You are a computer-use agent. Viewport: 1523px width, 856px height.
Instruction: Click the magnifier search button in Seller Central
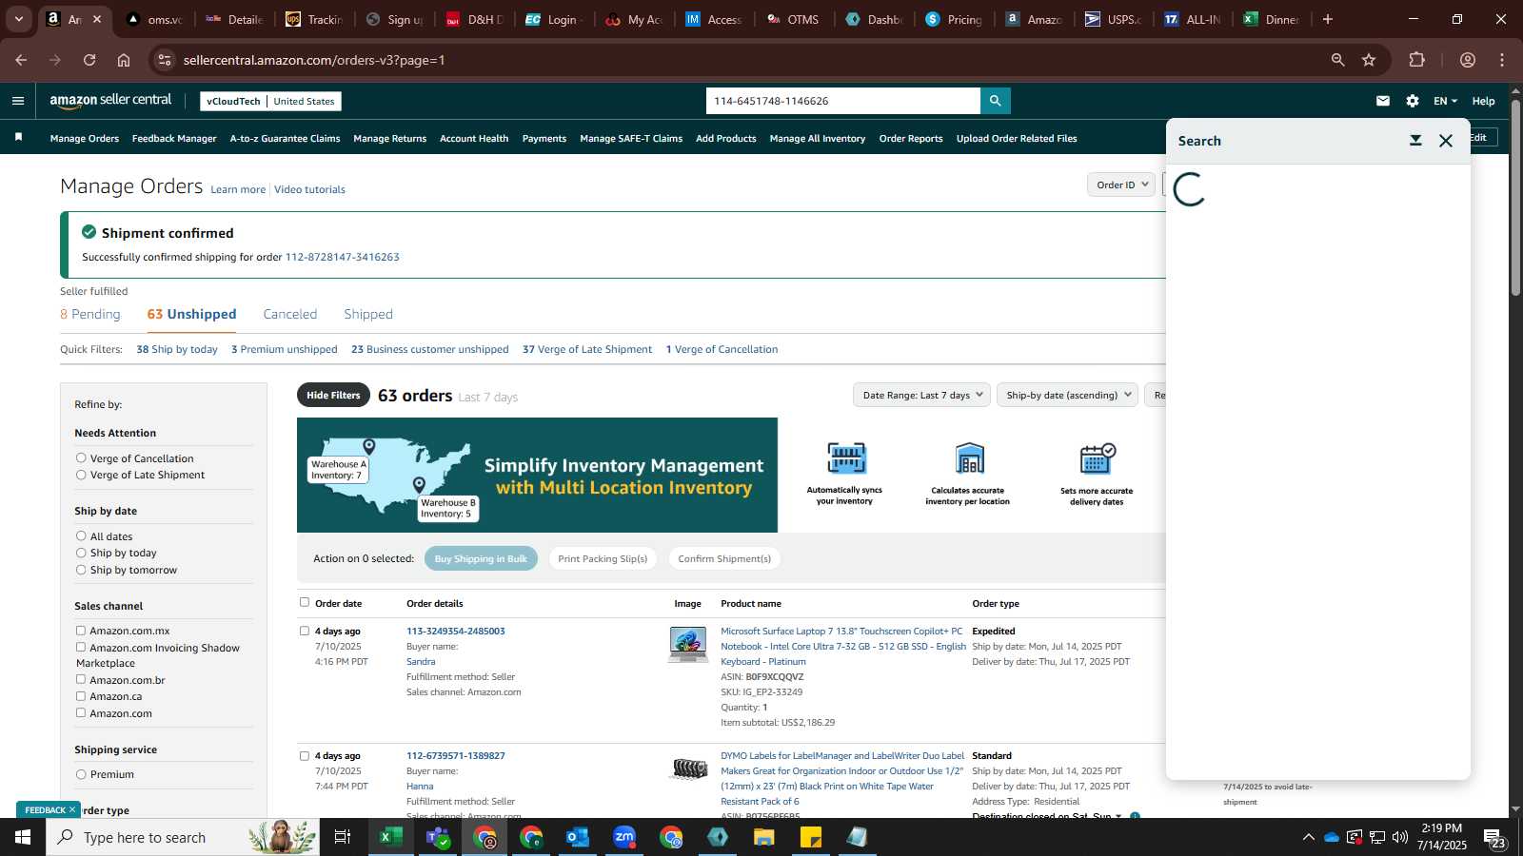(995, 101)
